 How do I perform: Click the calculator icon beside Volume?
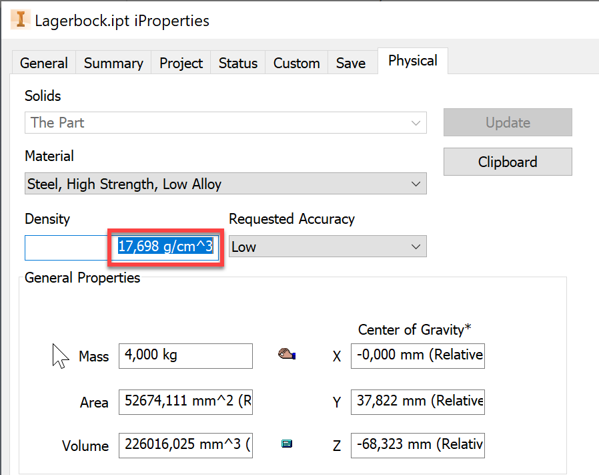tap(287, 443)
